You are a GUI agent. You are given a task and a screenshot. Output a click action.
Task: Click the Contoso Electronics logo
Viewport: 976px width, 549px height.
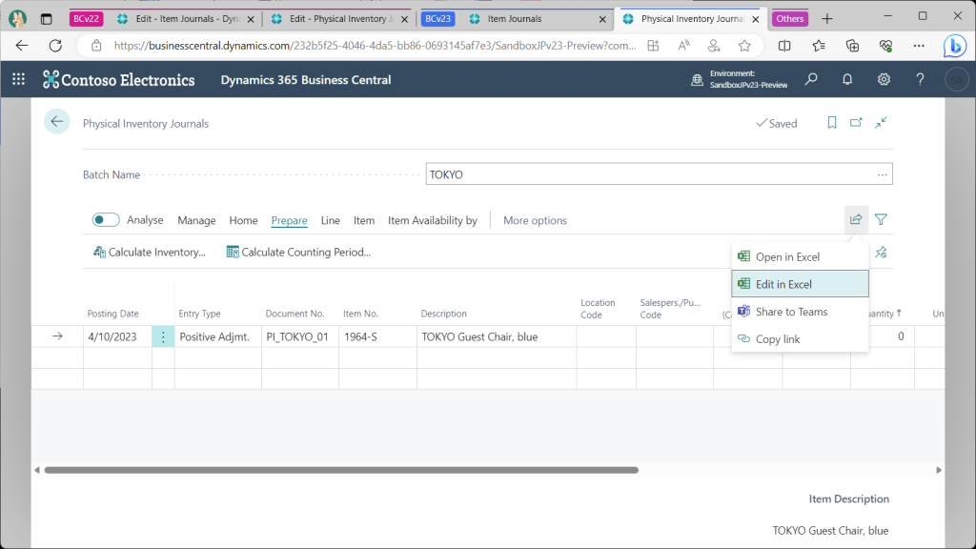[119, 80]
